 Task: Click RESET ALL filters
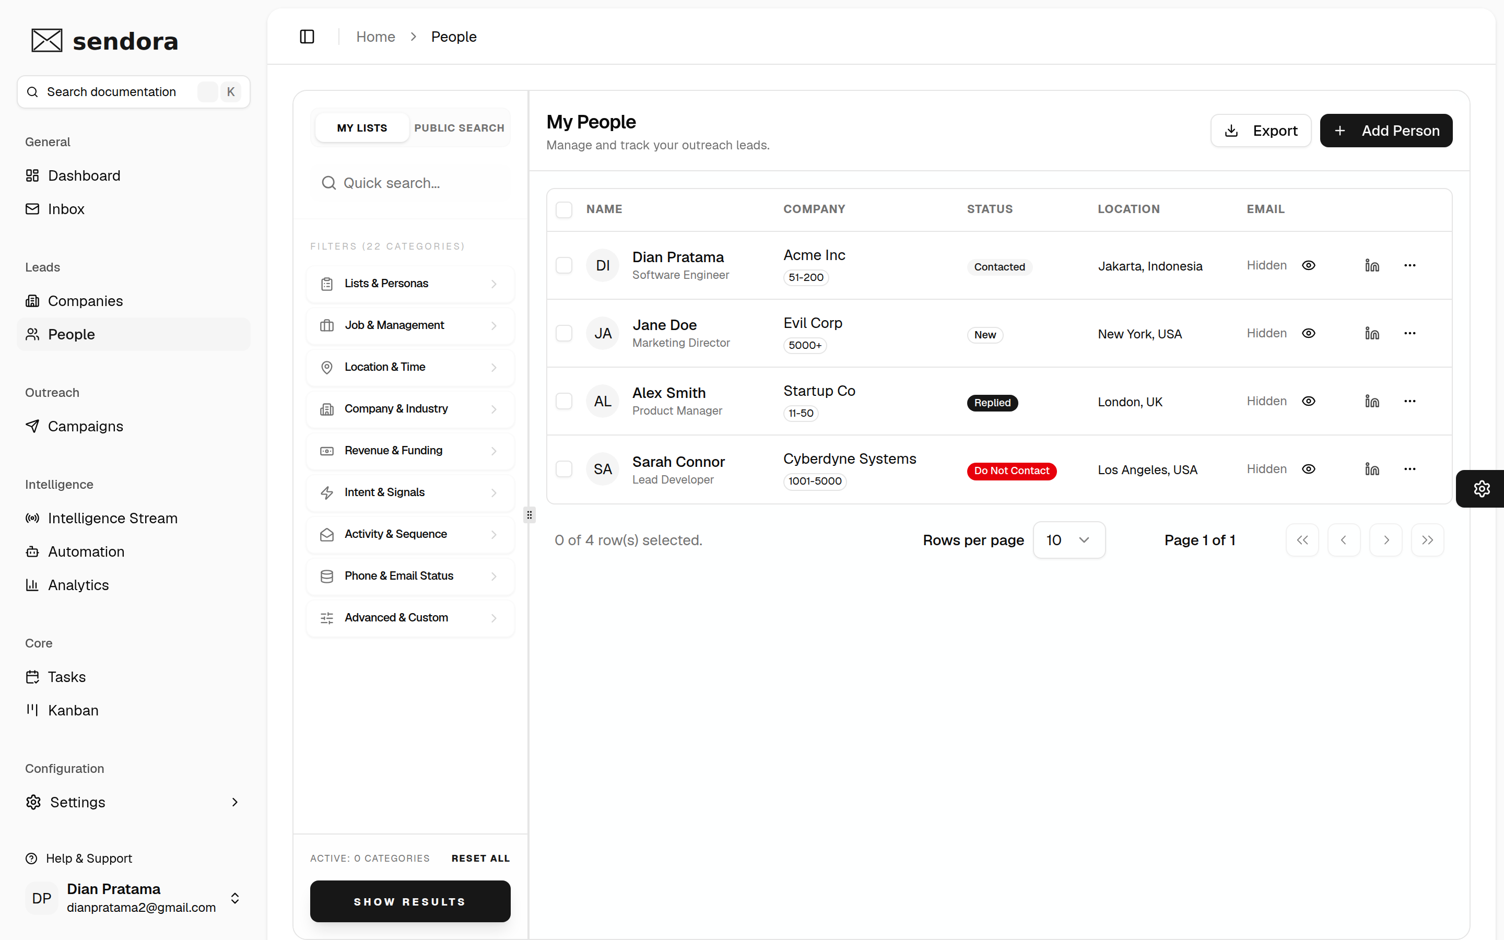[480, 859]
